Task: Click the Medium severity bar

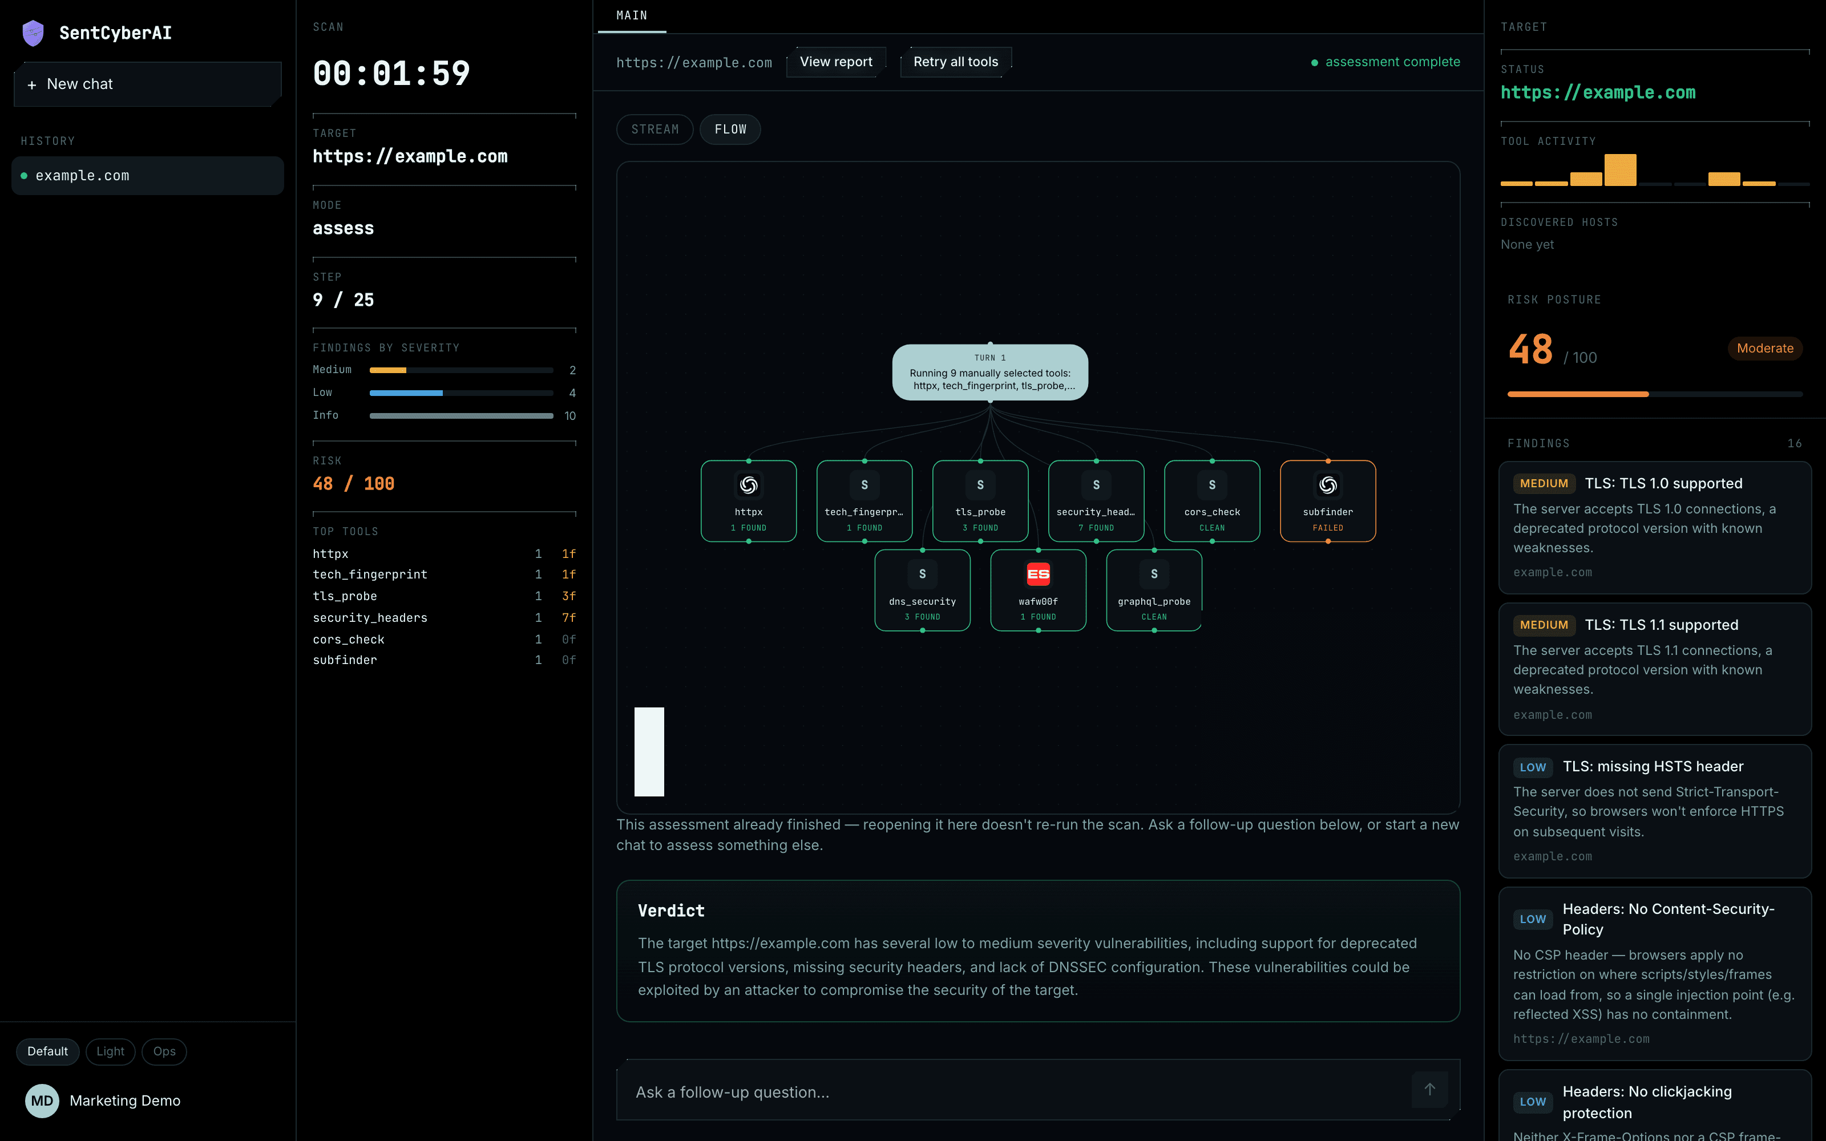Action: pyautogui.click(x=461, y=370)
